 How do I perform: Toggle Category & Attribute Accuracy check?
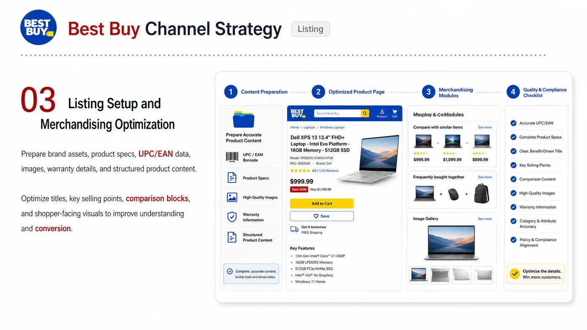tap(513, 221)
